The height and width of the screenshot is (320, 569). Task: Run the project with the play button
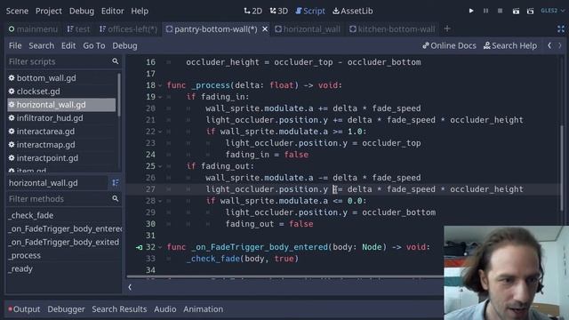[x=471, y=11]
